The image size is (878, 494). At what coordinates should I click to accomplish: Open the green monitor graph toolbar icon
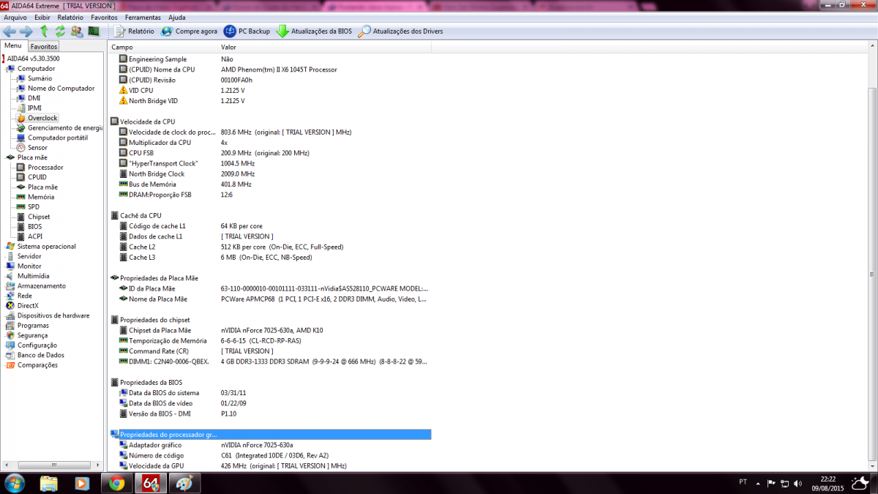(x=94, y=31)
